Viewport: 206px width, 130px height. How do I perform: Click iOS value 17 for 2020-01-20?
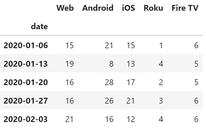[130, 83]
